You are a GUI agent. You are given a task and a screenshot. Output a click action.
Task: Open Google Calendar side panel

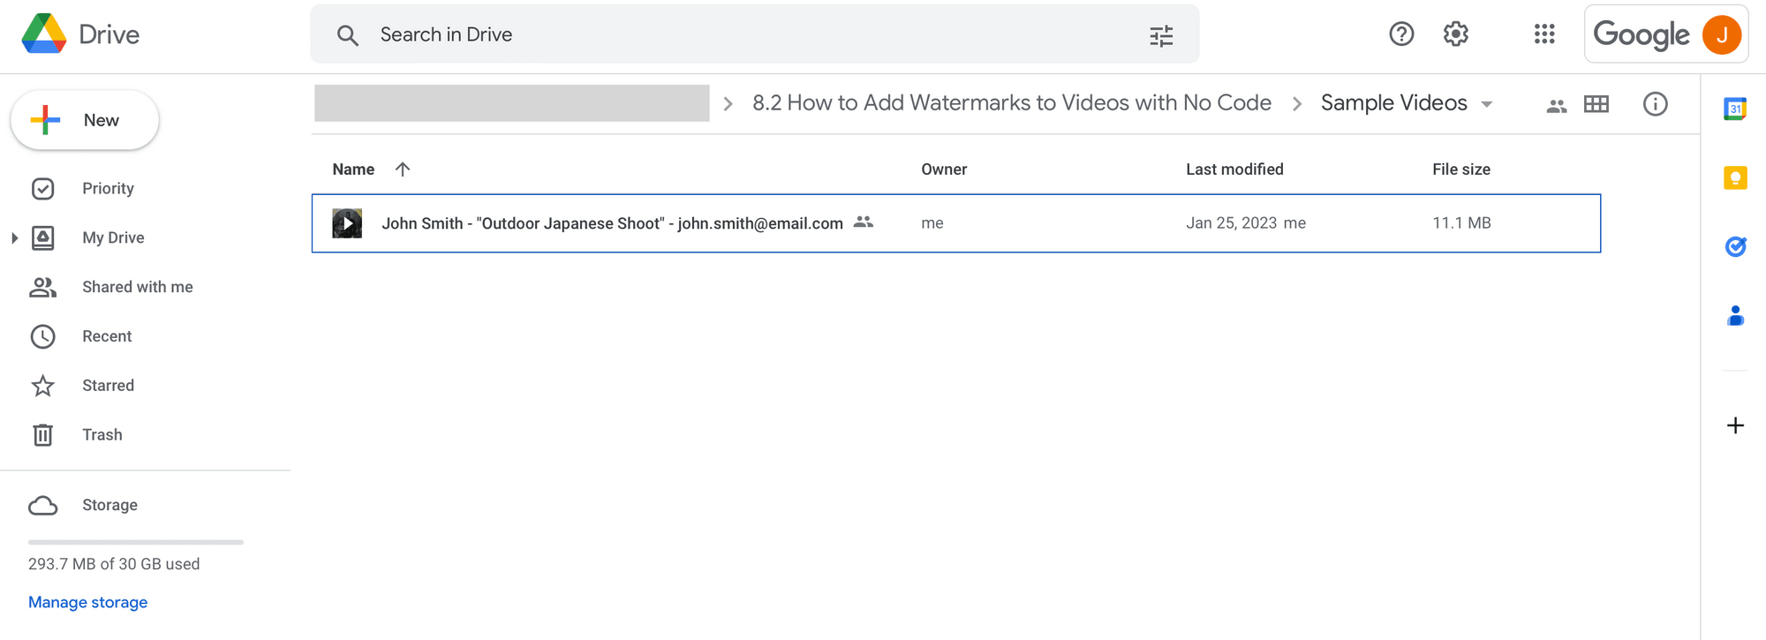(1735, 109)
